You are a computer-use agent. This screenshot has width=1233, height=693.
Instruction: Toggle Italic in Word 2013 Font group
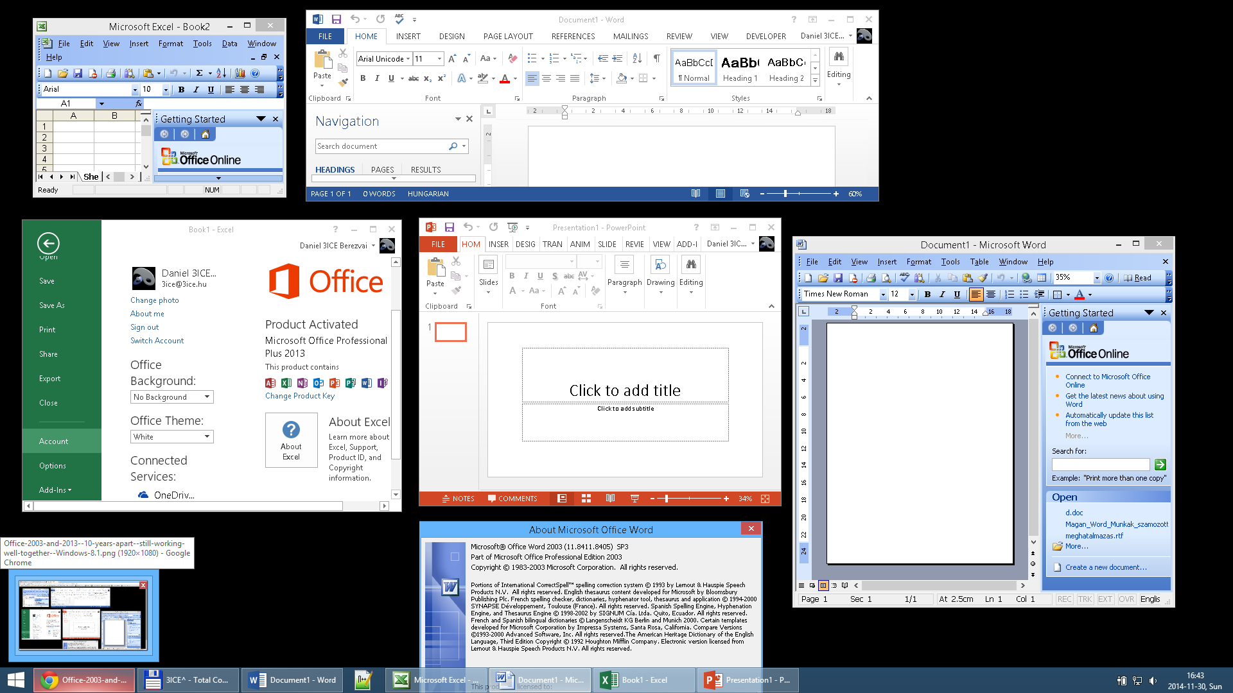[x=377, y=78]
